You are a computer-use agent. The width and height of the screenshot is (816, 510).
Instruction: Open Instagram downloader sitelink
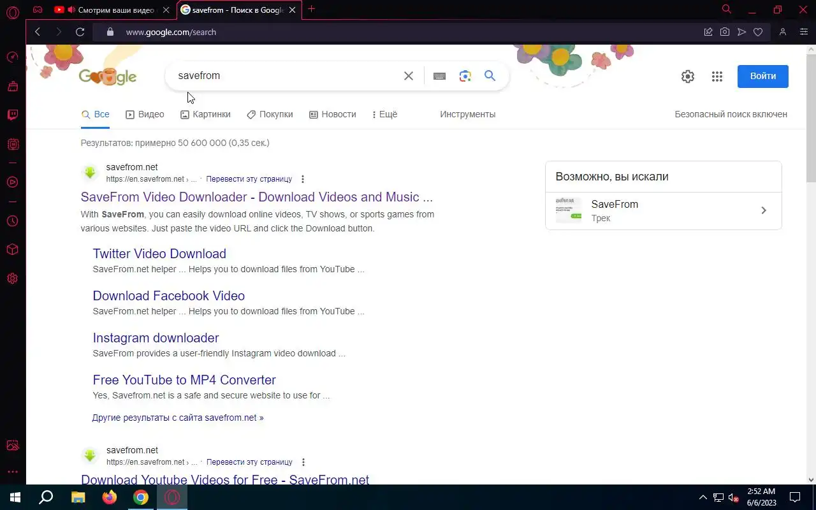[x=156, y=338]
